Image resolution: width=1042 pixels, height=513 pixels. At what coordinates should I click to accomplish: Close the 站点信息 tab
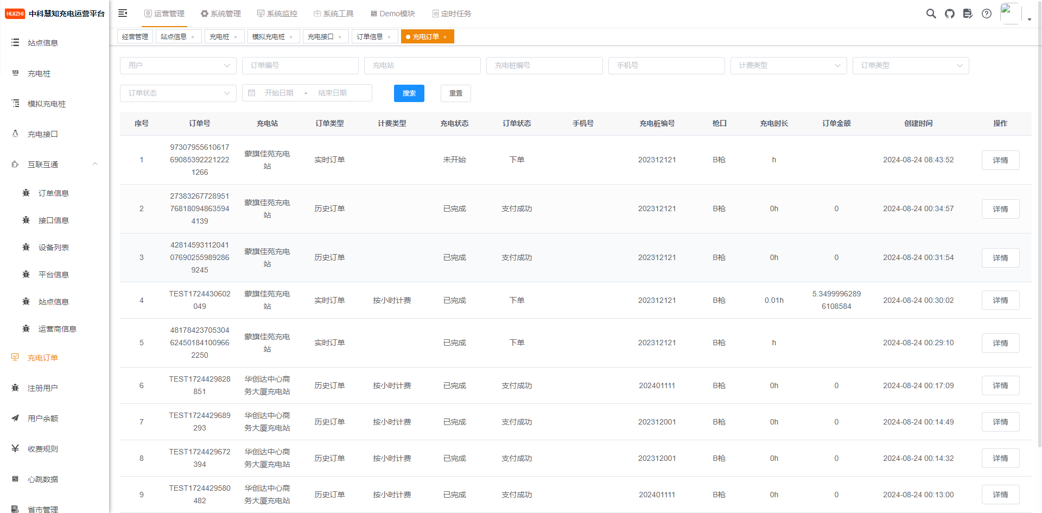tap(193, 37)
